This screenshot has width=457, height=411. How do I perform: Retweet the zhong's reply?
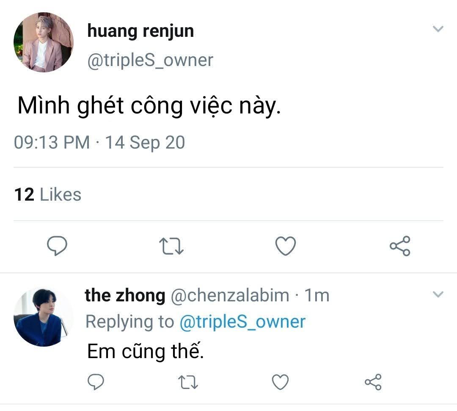(x=188, y=382)
